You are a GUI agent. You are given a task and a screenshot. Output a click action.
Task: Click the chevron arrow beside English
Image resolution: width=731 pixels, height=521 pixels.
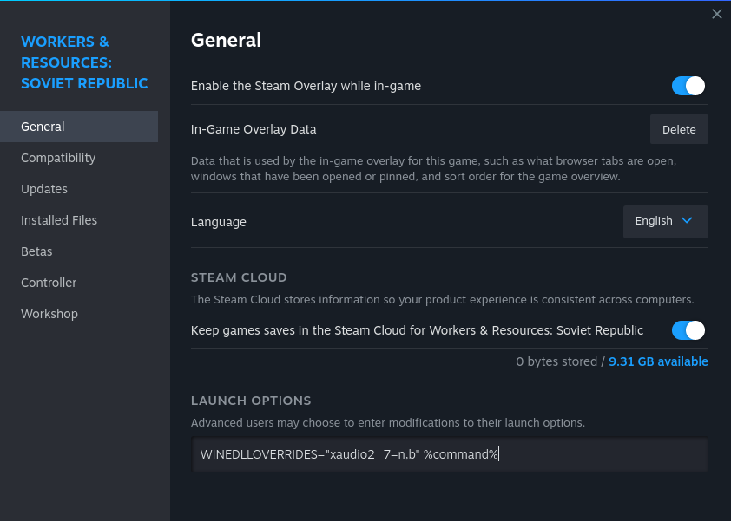(x=687, y=220)
